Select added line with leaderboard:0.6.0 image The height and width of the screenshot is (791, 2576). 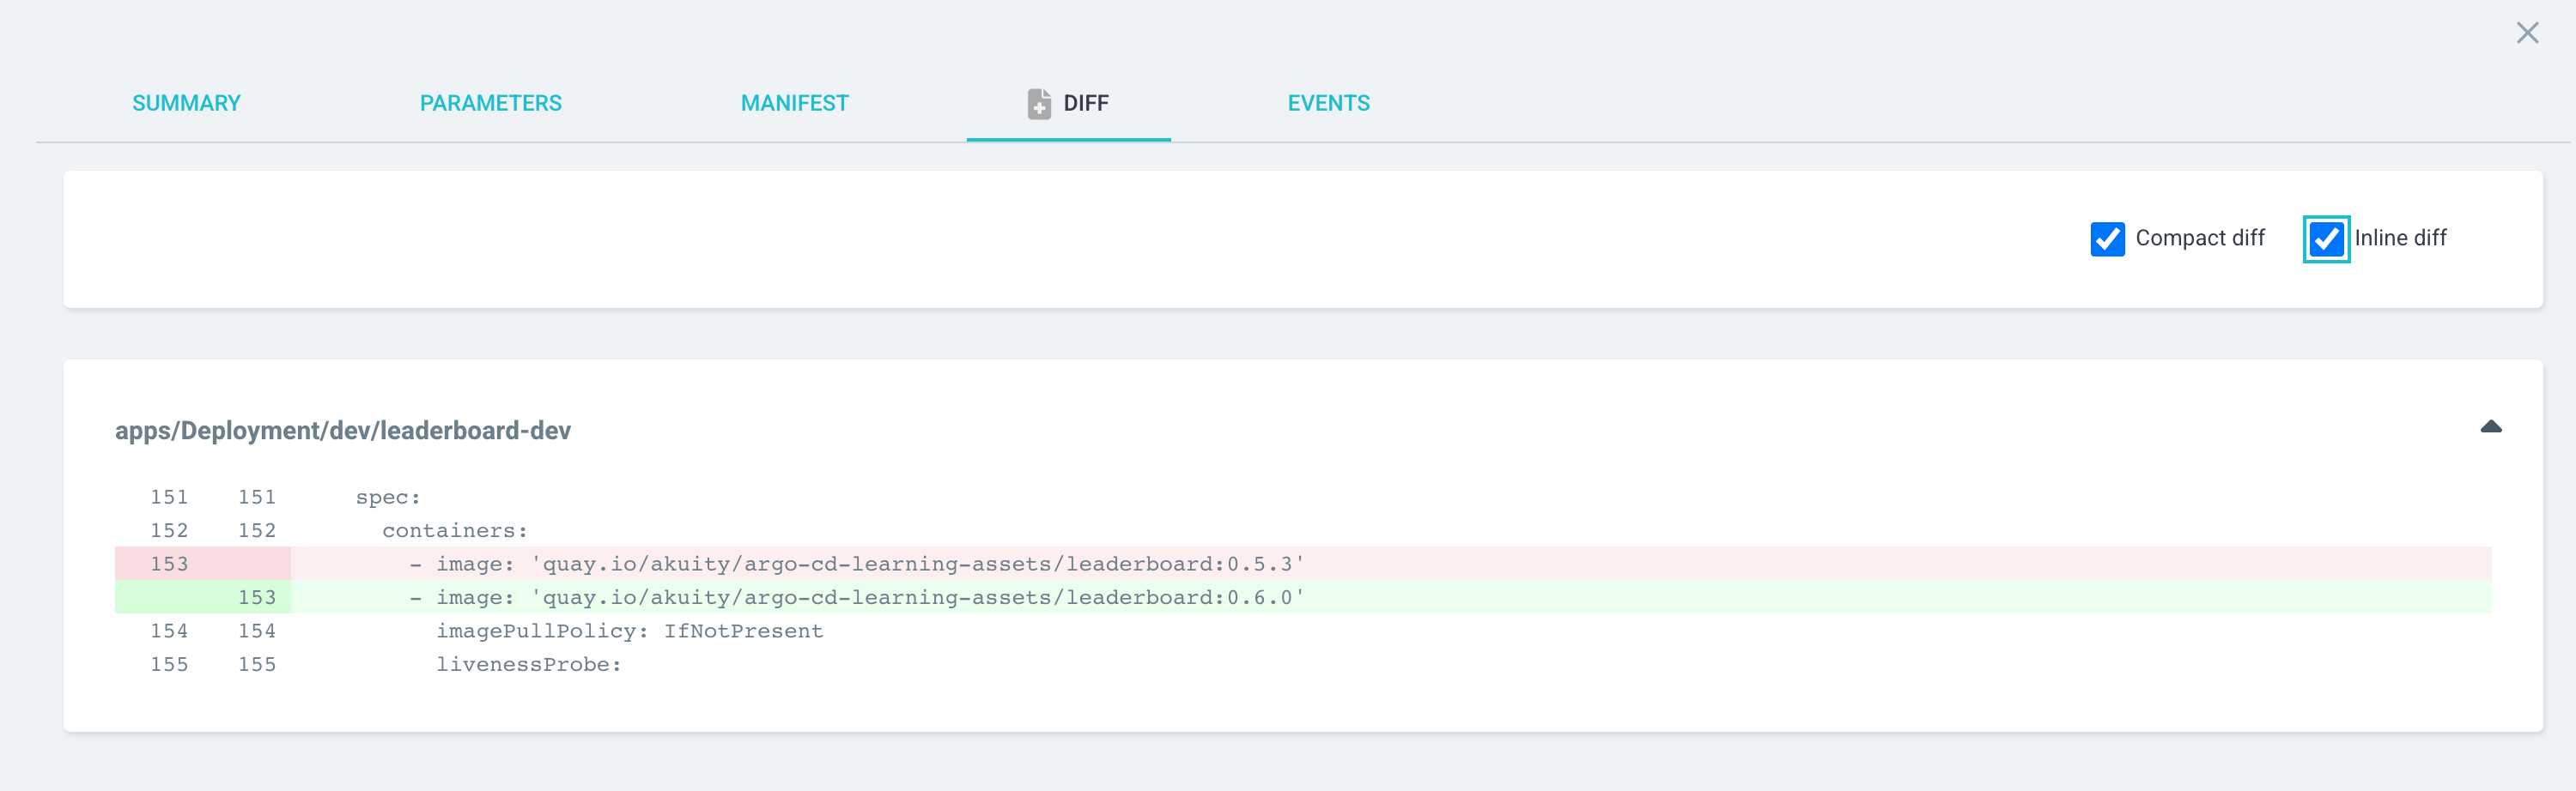coord(1303,597)
